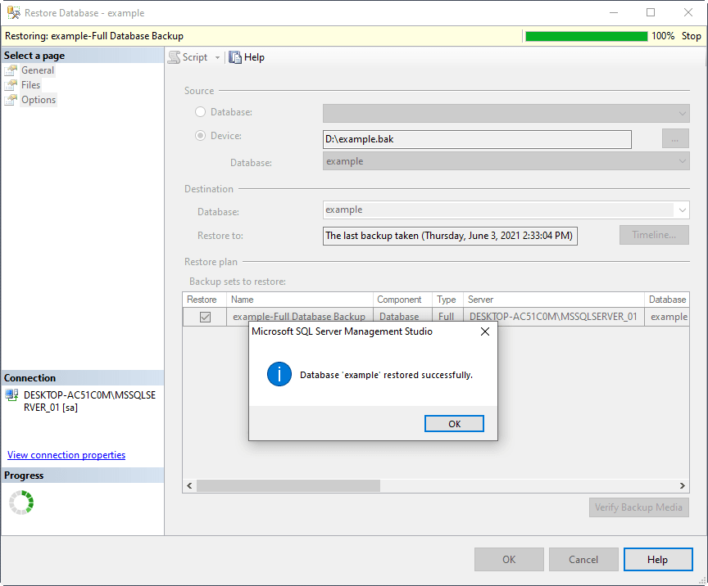Click 'Database example restored successfully' message text
Viewport: 708px width, 586px height.
[x=387, y=375]
